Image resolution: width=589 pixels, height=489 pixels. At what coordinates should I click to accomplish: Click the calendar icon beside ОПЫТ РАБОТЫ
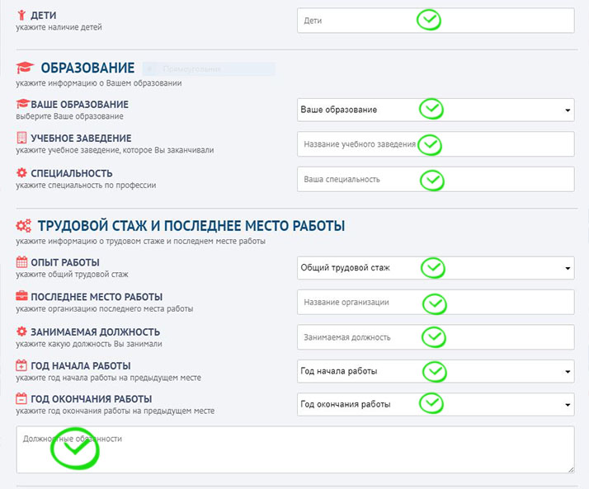[21, 262]
